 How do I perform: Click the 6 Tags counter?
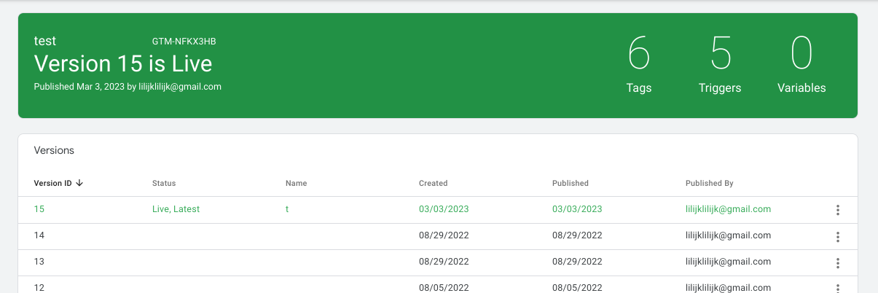coord(639,65)
